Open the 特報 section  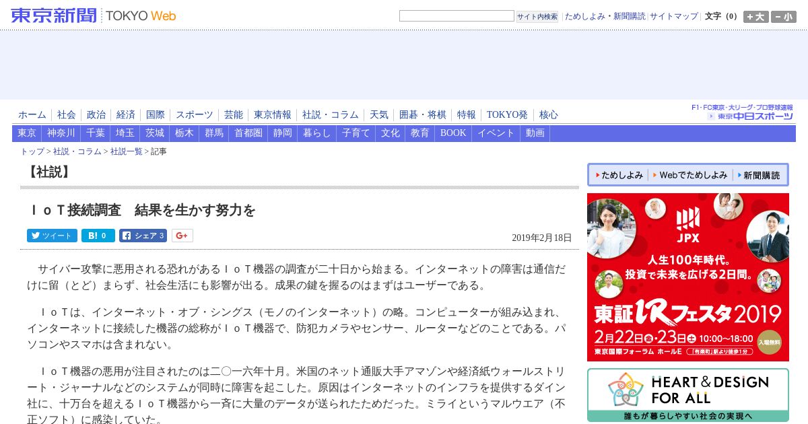click(x=467, y=115)
